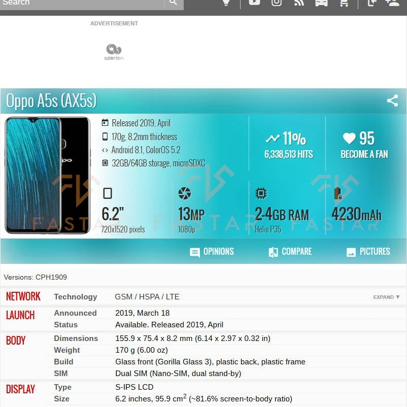The height and width of the screenshot is (407, 407).
Task: Click the Weight spec label
Action: 66,350
